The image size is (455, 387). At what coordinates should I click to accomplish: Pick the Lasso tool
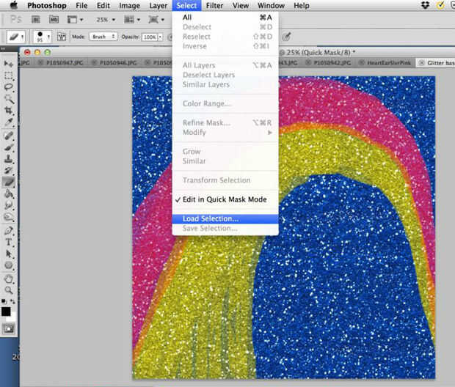point(9,86)
